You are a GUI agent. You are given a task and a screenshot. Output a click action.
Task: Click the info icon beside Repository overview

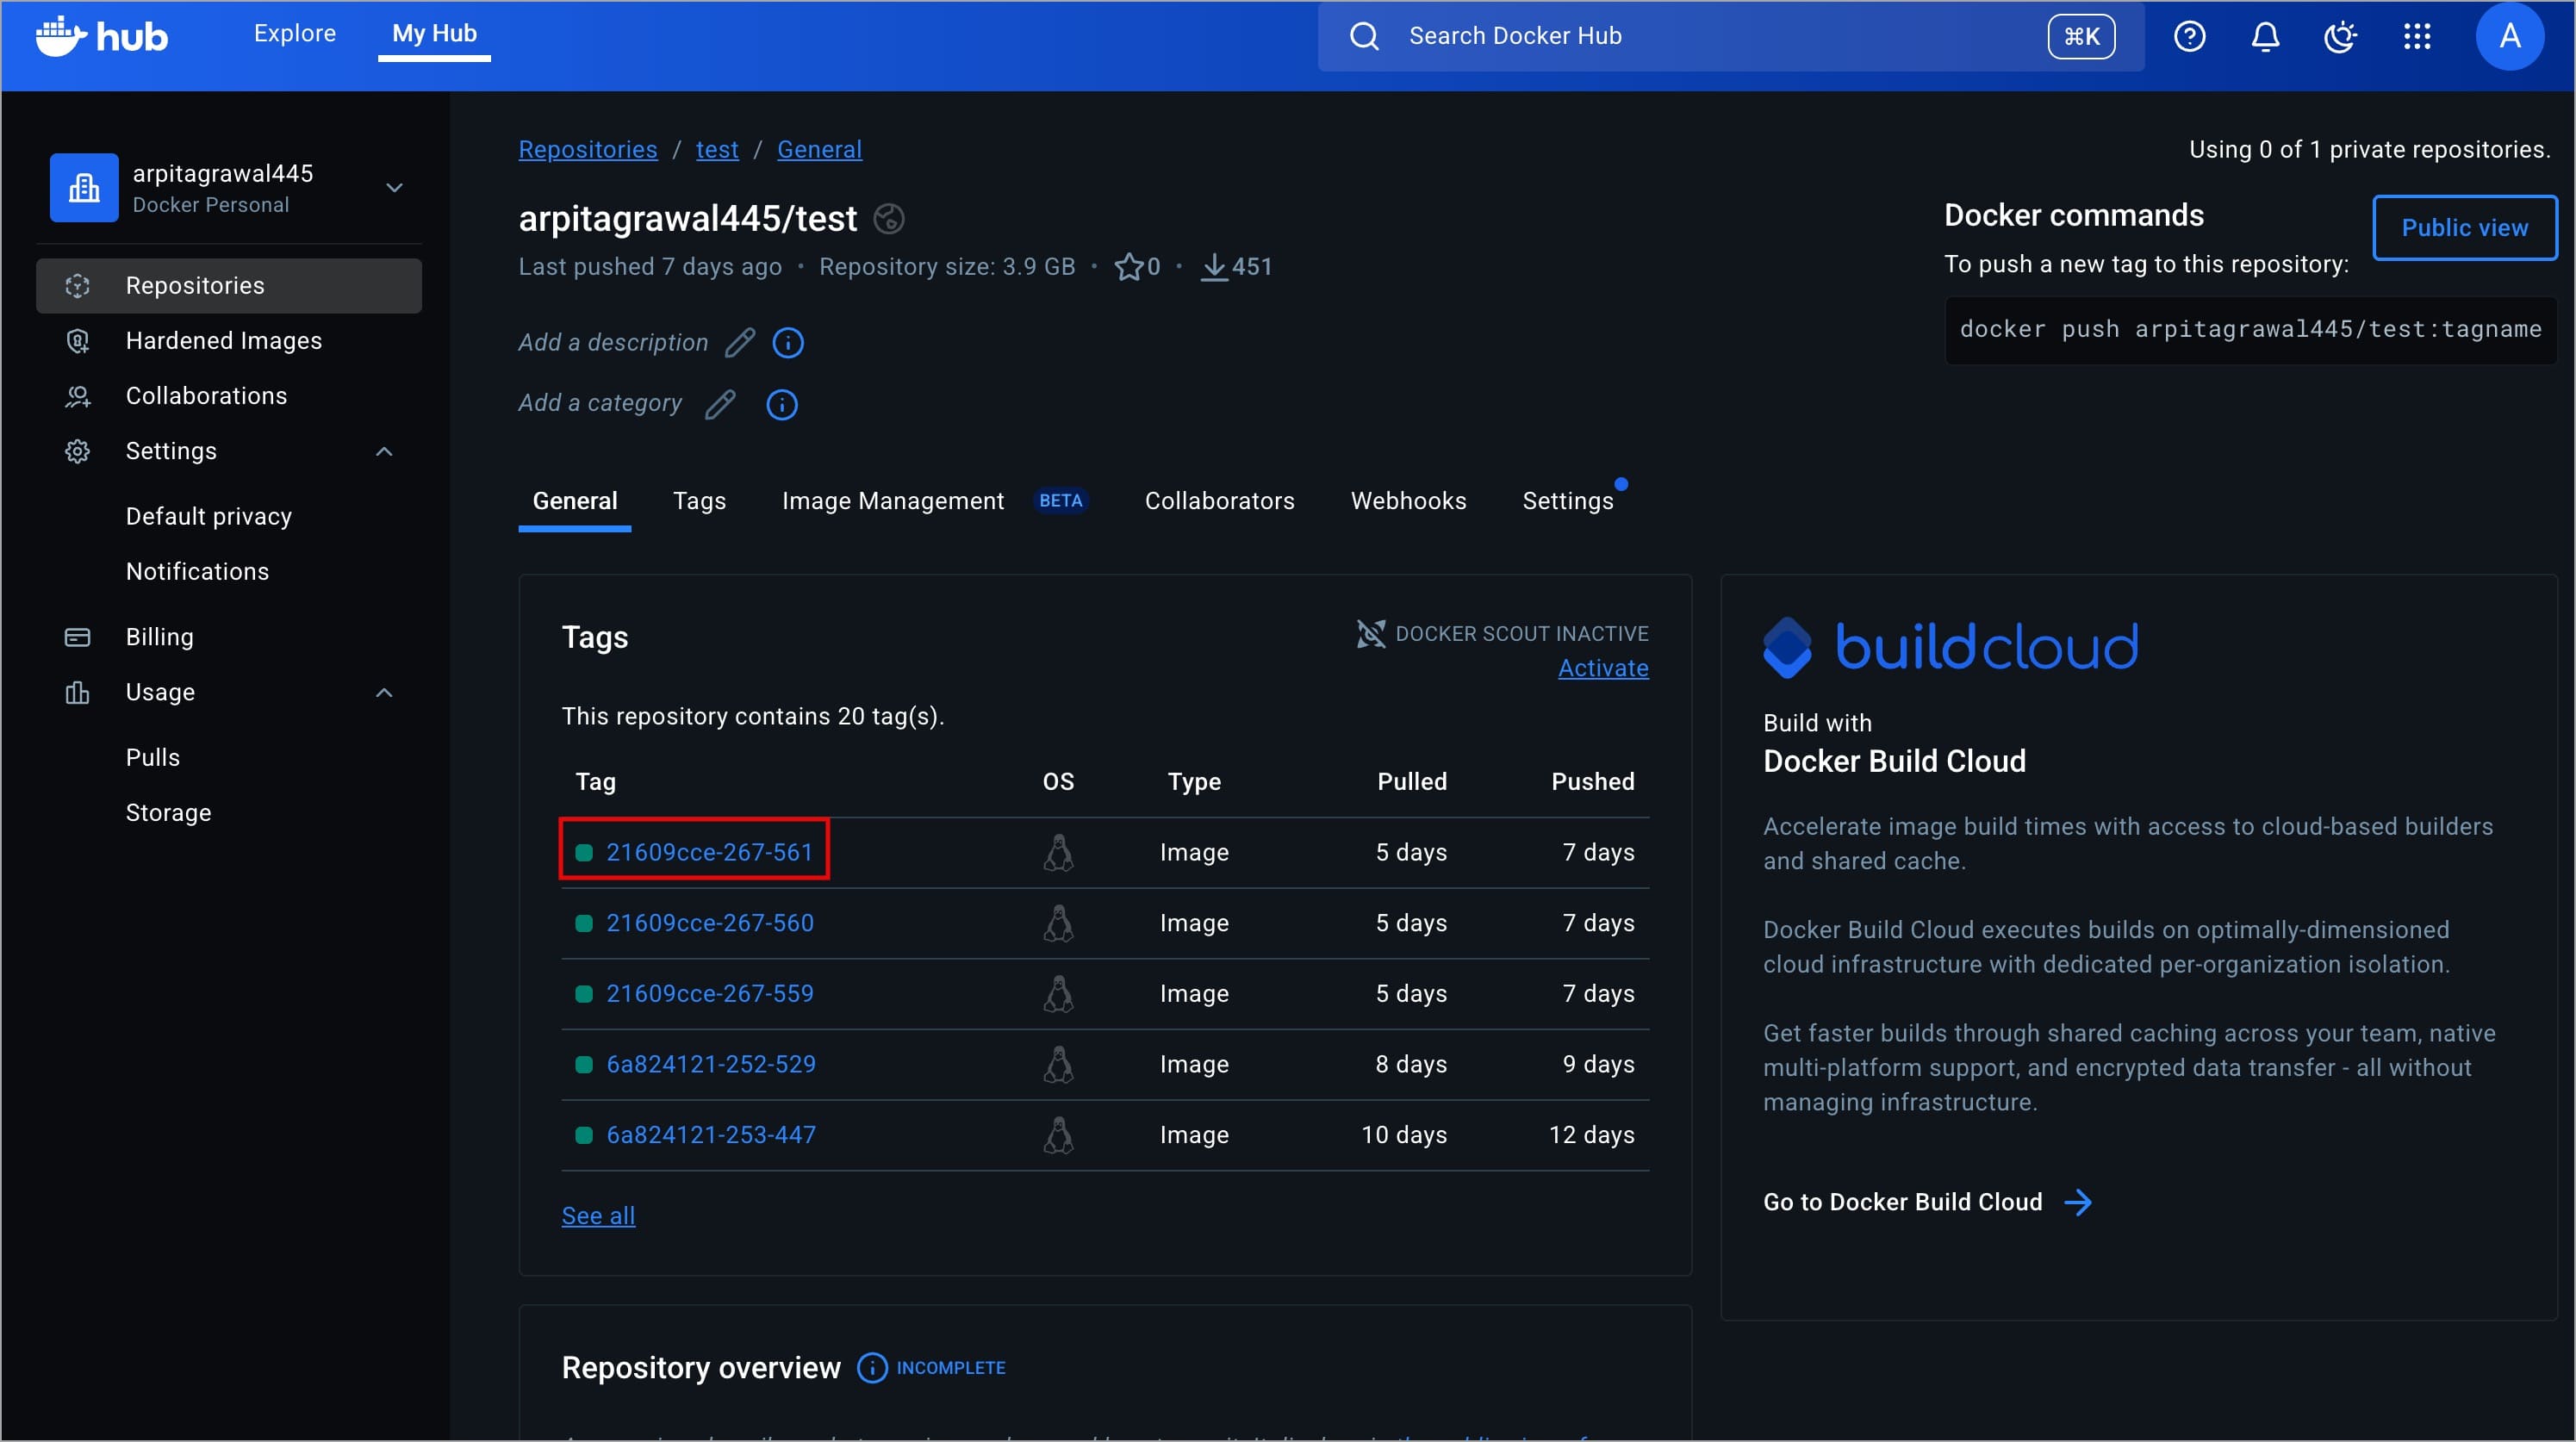pyautogui.click(x=871, y=1368)
